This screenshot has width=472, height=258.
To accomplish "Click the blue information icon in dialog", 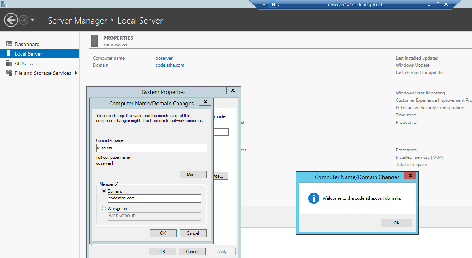I will 313,198.
